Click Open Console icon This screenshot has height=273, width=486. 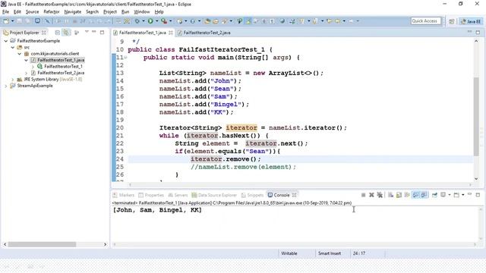tap(456, 195)
